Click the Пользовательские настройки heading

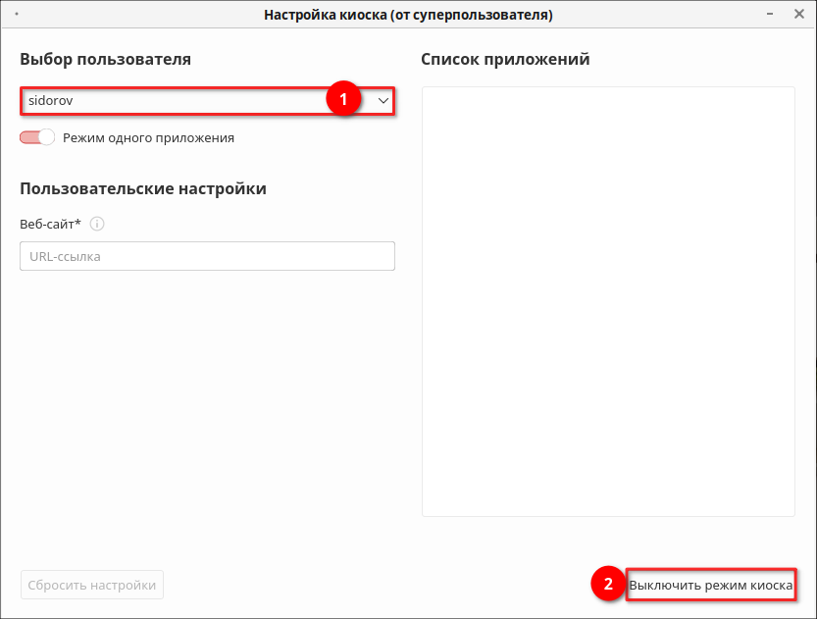pyautogui.click(x=143, y=188)
